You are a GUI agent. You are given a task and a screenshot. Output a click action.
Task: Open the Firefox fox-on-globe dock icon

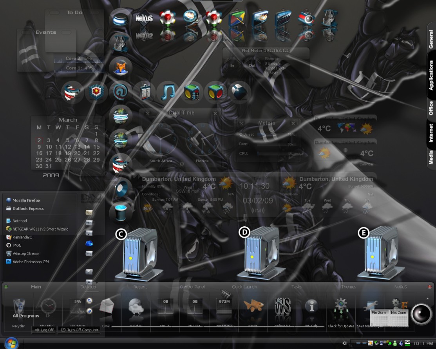[x=120, y=67]
